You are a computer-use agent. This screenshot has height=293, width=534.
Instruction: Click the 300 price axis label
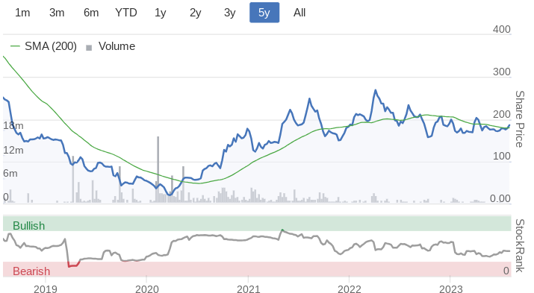click(x=502, y=72)
